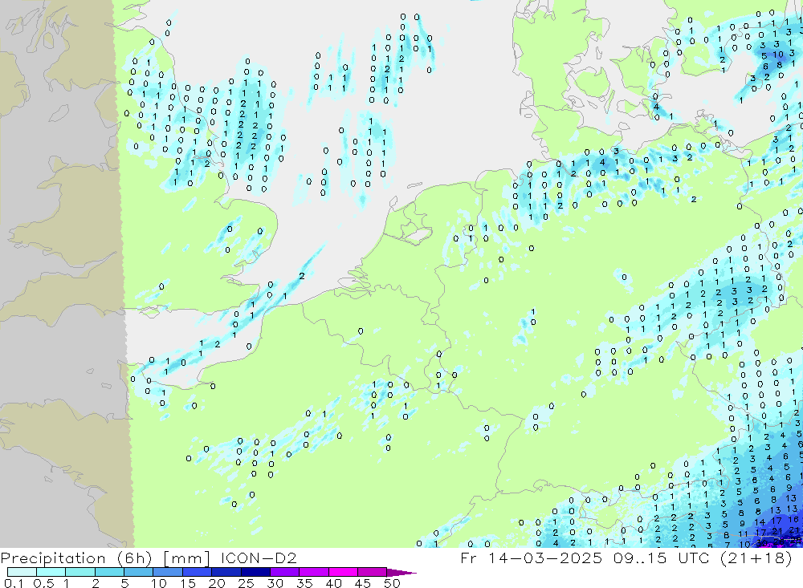Viewport: 803px width, 588px height.
Task: Click the 1 to 2 mm legend color
Action: (79, 572)
